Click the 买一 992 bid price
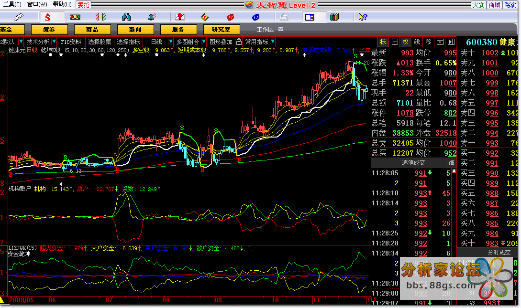The image size is (521, 308). coord(492,153)
